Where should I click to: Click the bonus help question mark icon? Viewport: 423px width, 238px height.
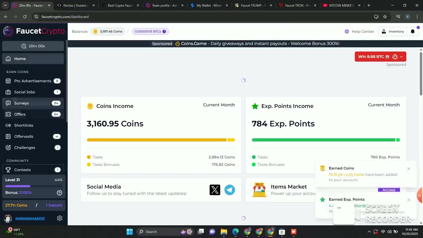pyautogui.click(x=59, y=192)
